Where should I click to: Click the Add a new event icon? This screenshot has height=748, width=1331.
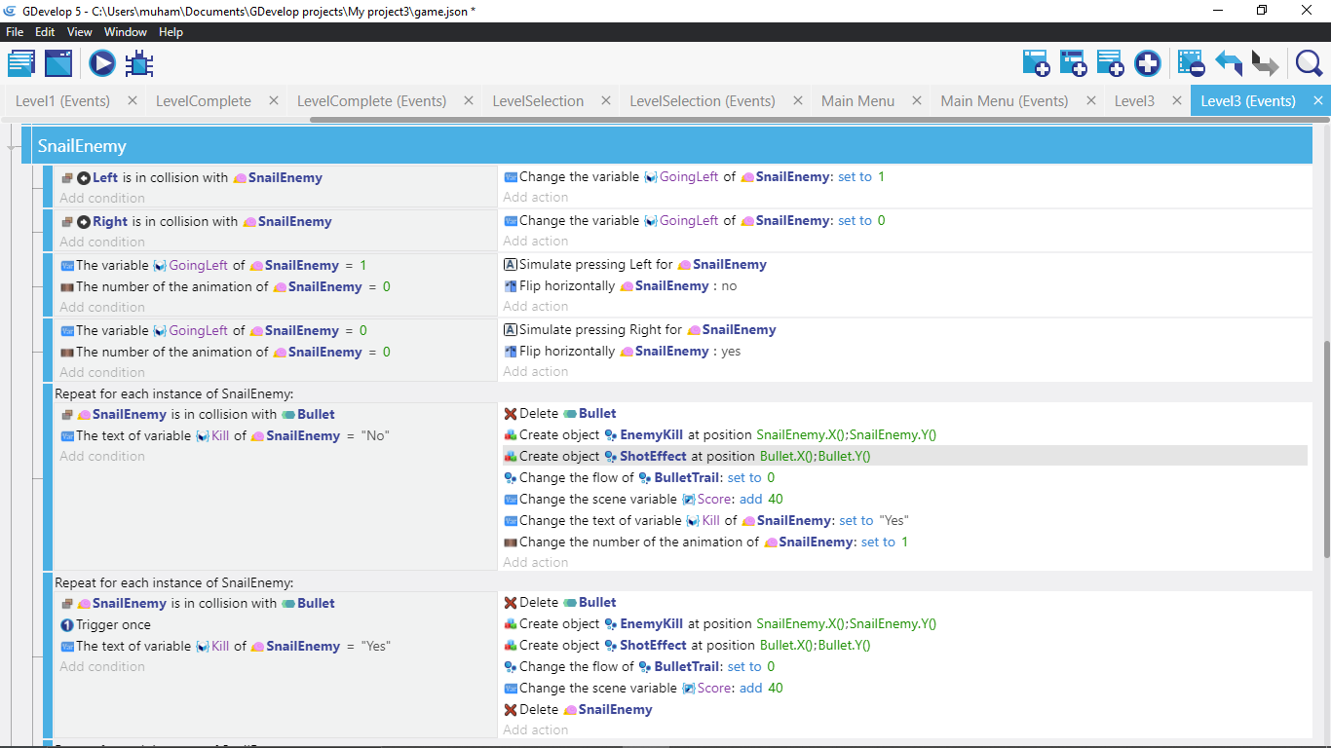pos(1036,64)
